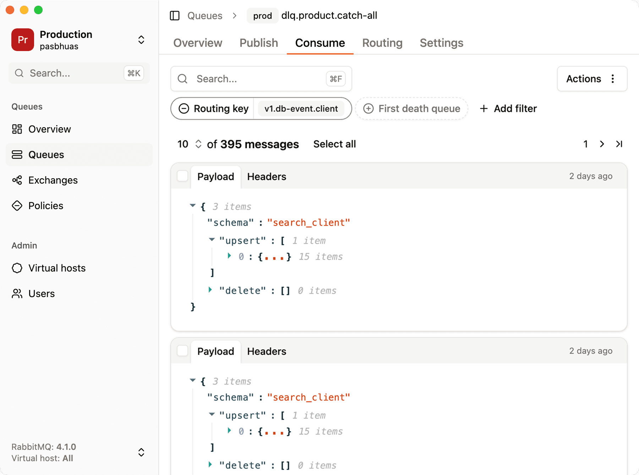Open the Actions kebab menu
This screenshot has width=639, height=475.
[x=613, y=79]
